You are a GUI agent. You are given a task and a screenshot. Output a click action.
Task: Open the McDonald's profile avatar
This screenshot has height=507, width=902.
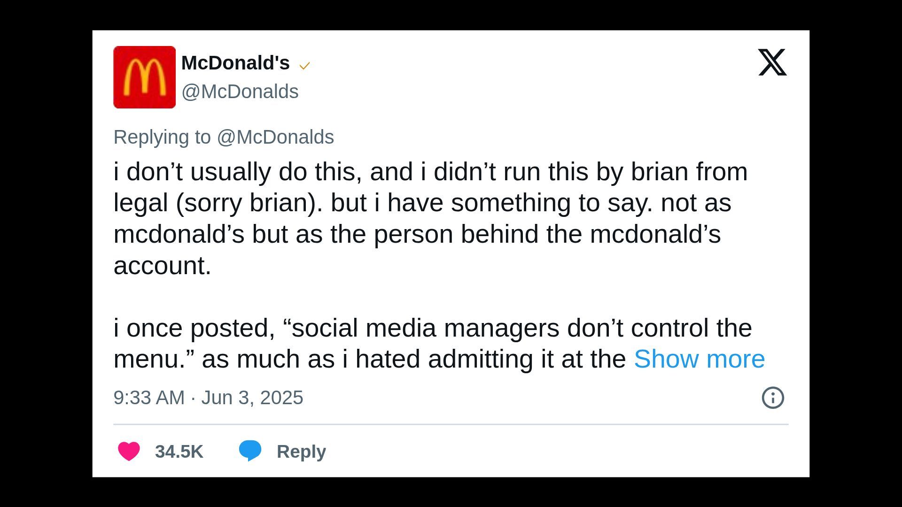pos(144,77)
